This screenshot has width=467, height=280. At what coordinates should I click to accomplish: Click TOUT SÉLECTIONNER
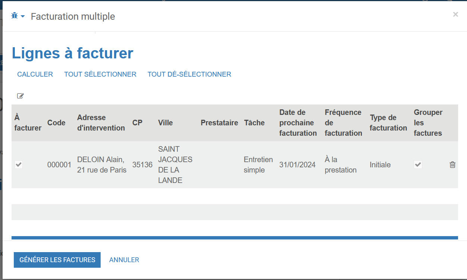(x=100, y=74)
